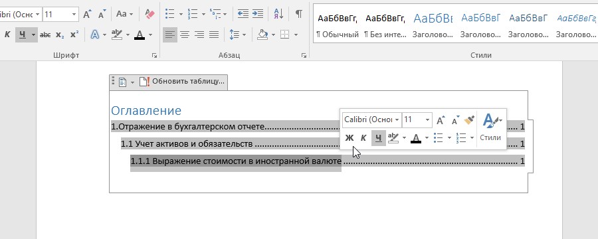Open Стили in mini toolbar
The height and width of the screenshot is (239, 598).
(x=490, y=128)
